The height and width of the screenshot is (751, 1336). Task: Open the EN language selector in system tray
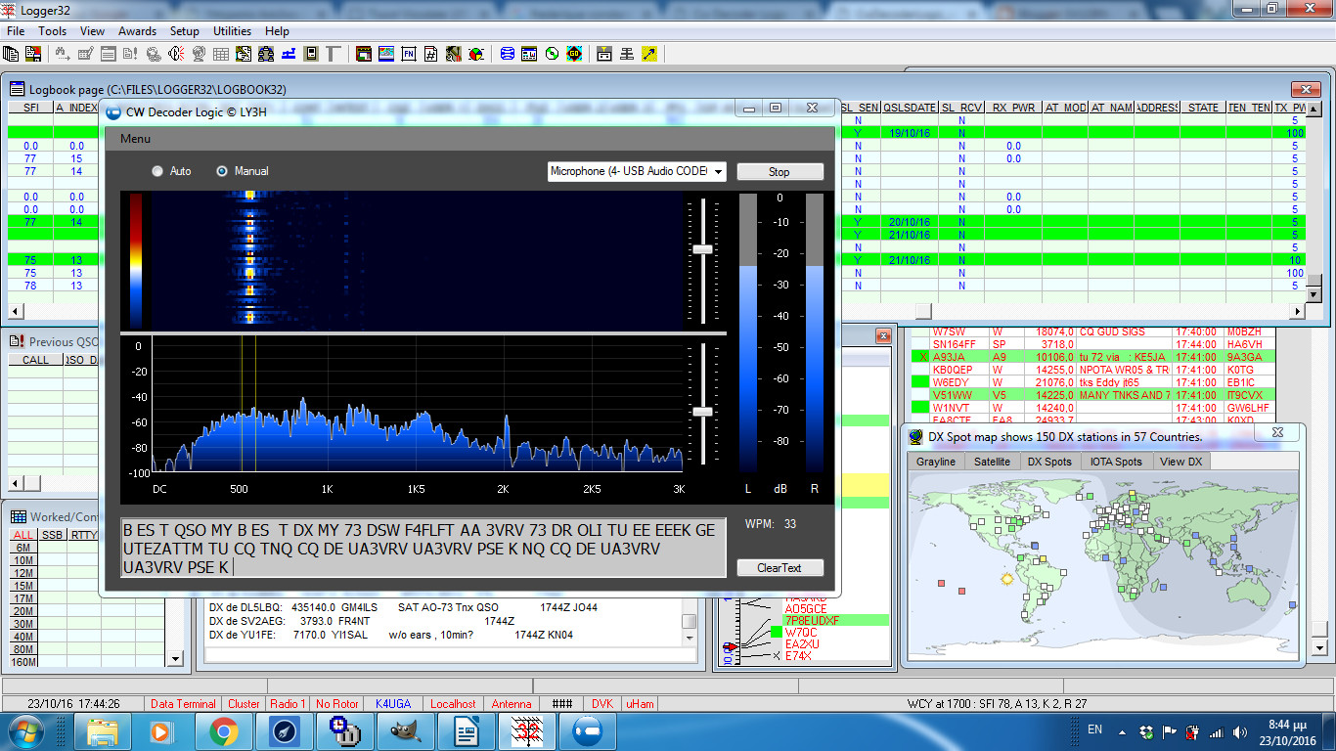[x=1094, y=729]
